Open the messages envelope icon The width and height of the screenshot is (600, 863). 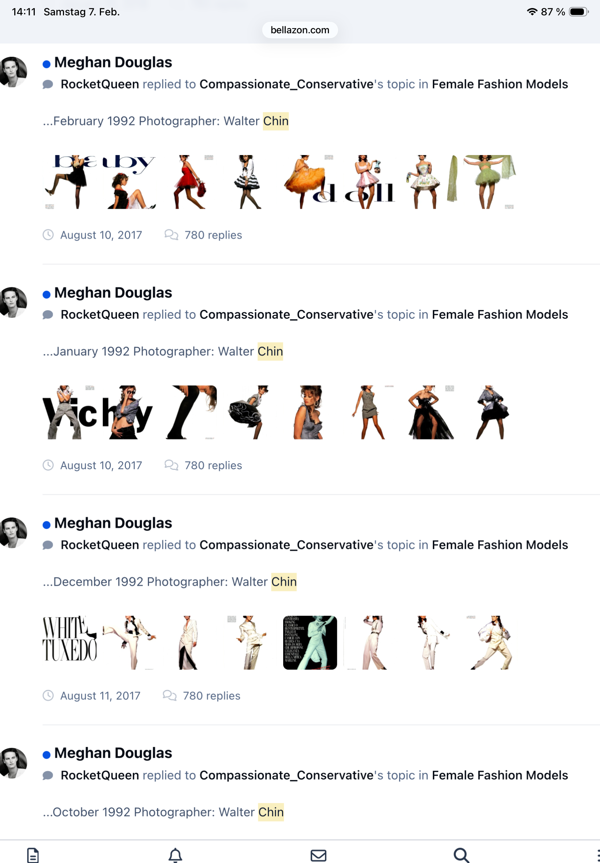pyautogui.click(x=318, y=855)
